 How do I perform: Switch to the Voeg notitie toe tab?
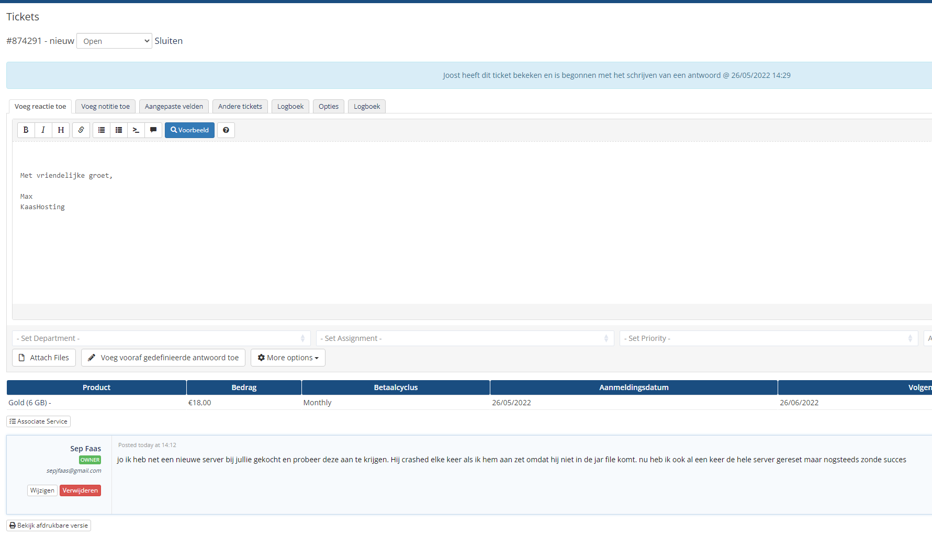(x=105, y=107)
